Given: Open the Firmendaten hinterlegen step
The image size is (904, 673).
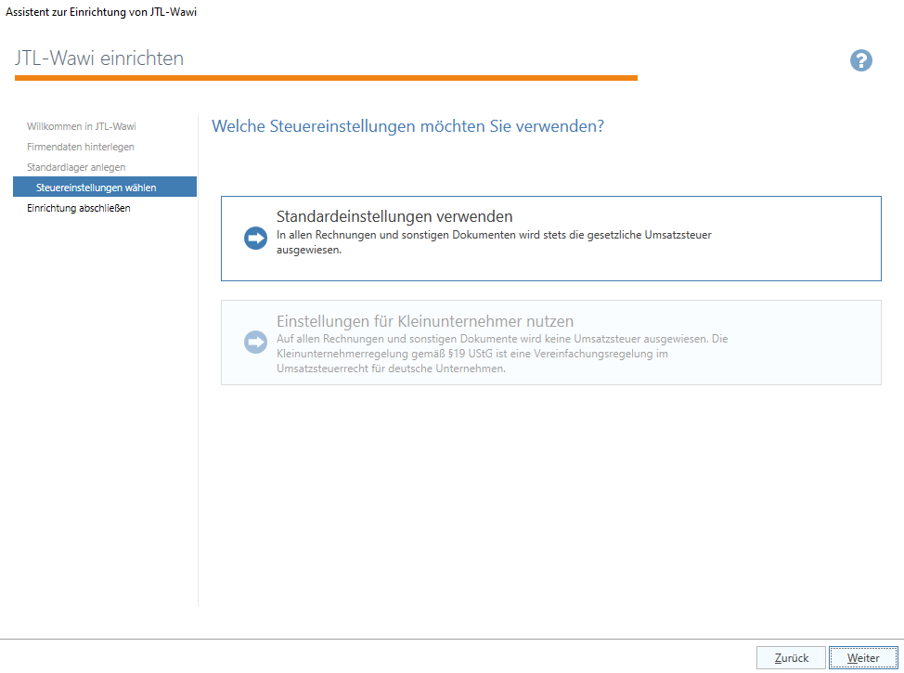Looking at the screenshot, I should (80, 147).
